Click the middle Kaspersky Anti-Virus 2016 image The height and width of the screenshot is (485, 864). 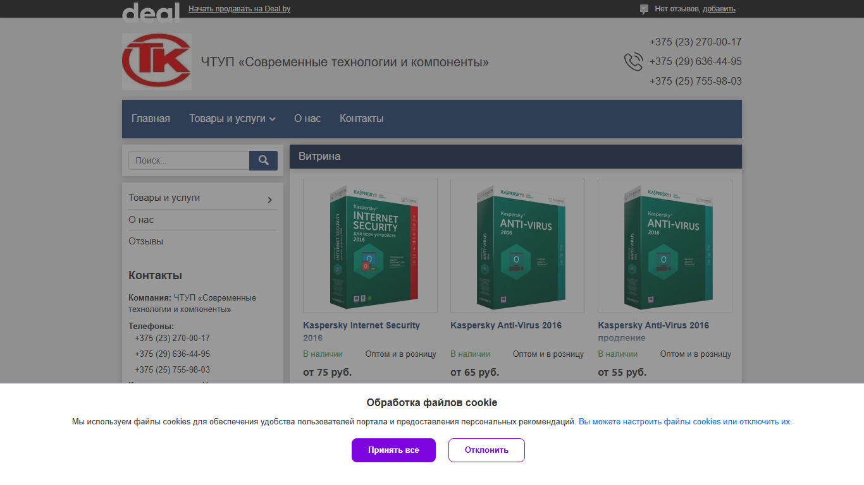tap(517, 246)
